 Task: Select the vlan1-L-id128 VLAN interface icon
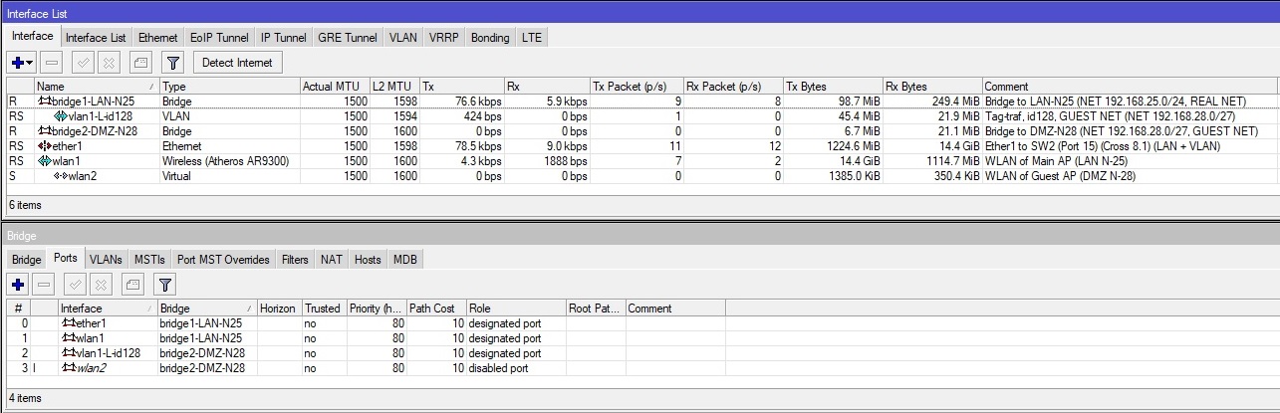pyautogui.click(x=60, y=116)
